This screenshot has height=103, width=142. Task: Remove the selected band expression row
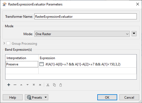point(15,85)
